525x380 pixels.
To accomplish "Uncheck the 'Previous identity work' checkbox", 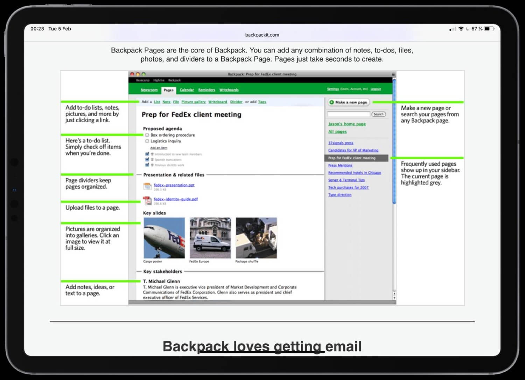I will (x=147, y=165).
